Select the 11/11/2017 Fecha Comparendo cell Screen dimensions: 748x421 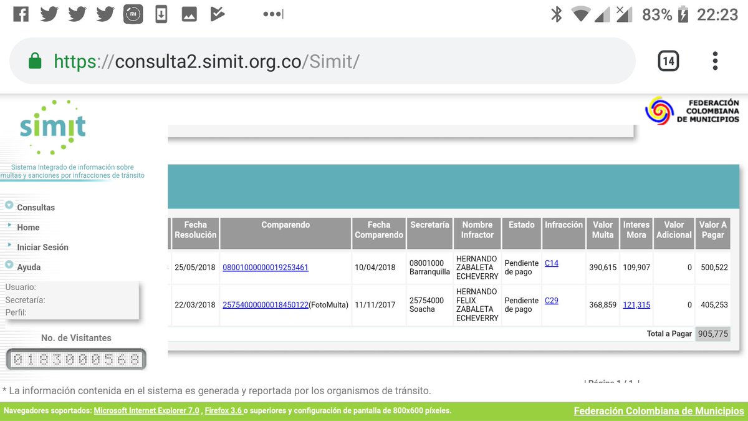[378, 305]
